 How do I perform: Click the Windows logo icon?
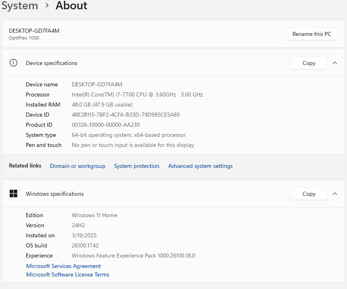pyautogui.click(x=14, y=194)
